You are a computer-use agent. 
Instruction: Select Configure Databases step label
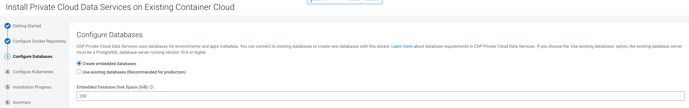[x=32, y=56]
